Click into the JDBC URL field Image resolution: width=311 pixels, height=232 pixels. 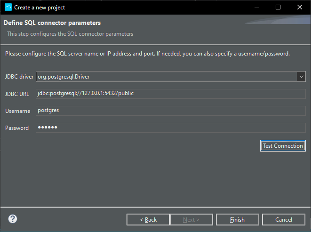[x=171, y=94]
